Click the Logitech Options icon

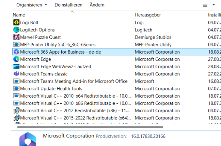pos(16,30)
